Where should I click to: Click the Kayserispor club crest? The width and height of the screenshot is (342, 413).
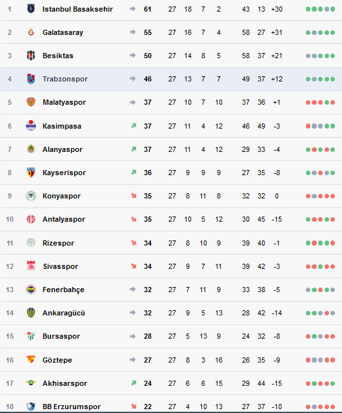coord(31,173)
